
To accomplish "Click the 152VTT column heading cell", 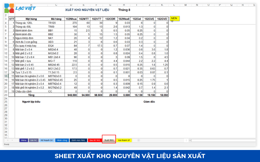I will click(97, 19).
